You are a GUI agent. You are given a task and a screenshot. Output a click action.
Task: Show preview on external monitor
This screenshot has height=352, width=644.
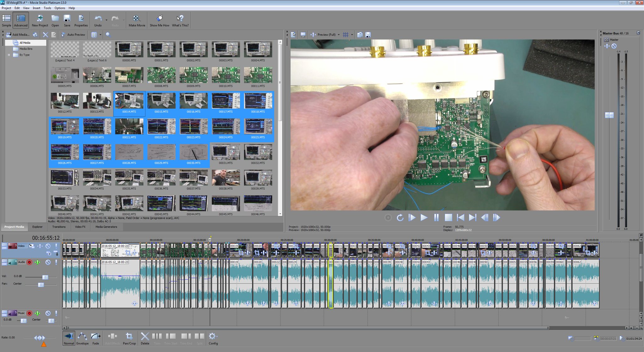point(303,35)
